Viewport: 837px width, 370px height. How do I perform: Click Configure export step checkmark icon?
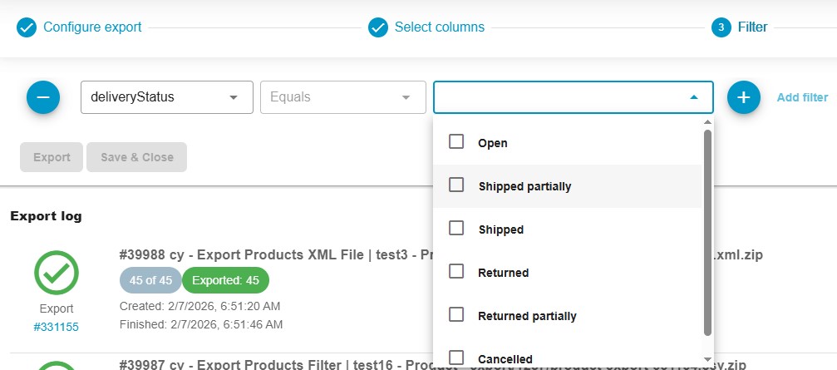(27, 27)
